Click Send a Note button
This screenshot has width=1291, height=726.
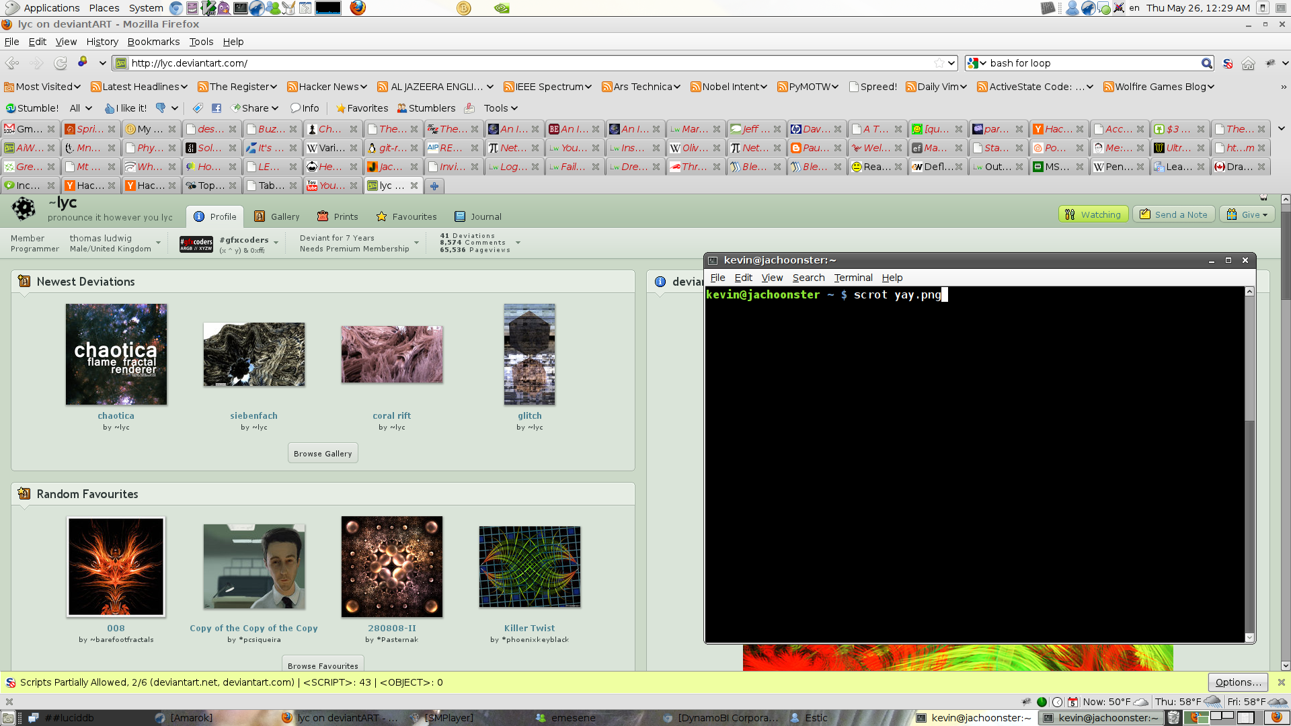click(1174, 214)
